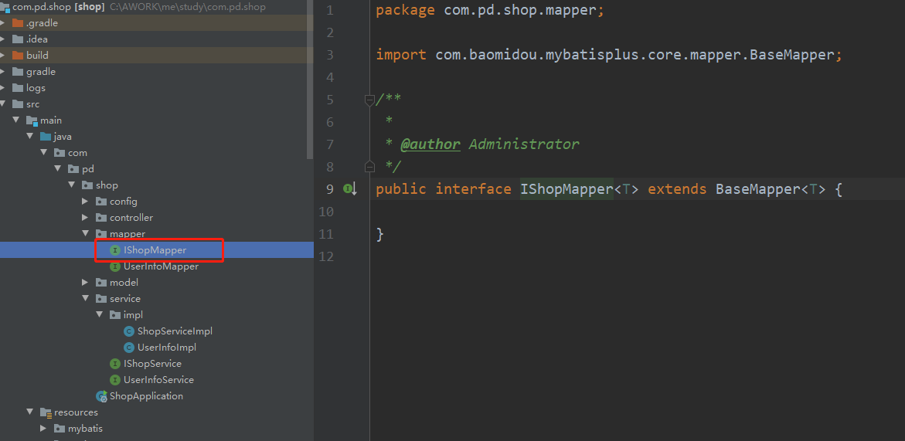905x441 pixels.
Task: Click IShopMapper name in interface declaration
Action: tap(566, 188)
